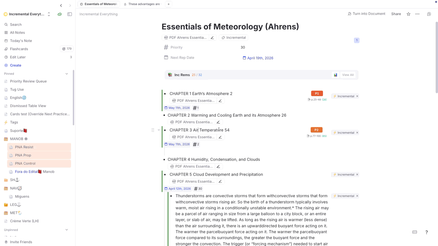This screenshot has height=246, width=438.
Task: Grab the Chapter 3 drag handle
Action: coord(153,130)
